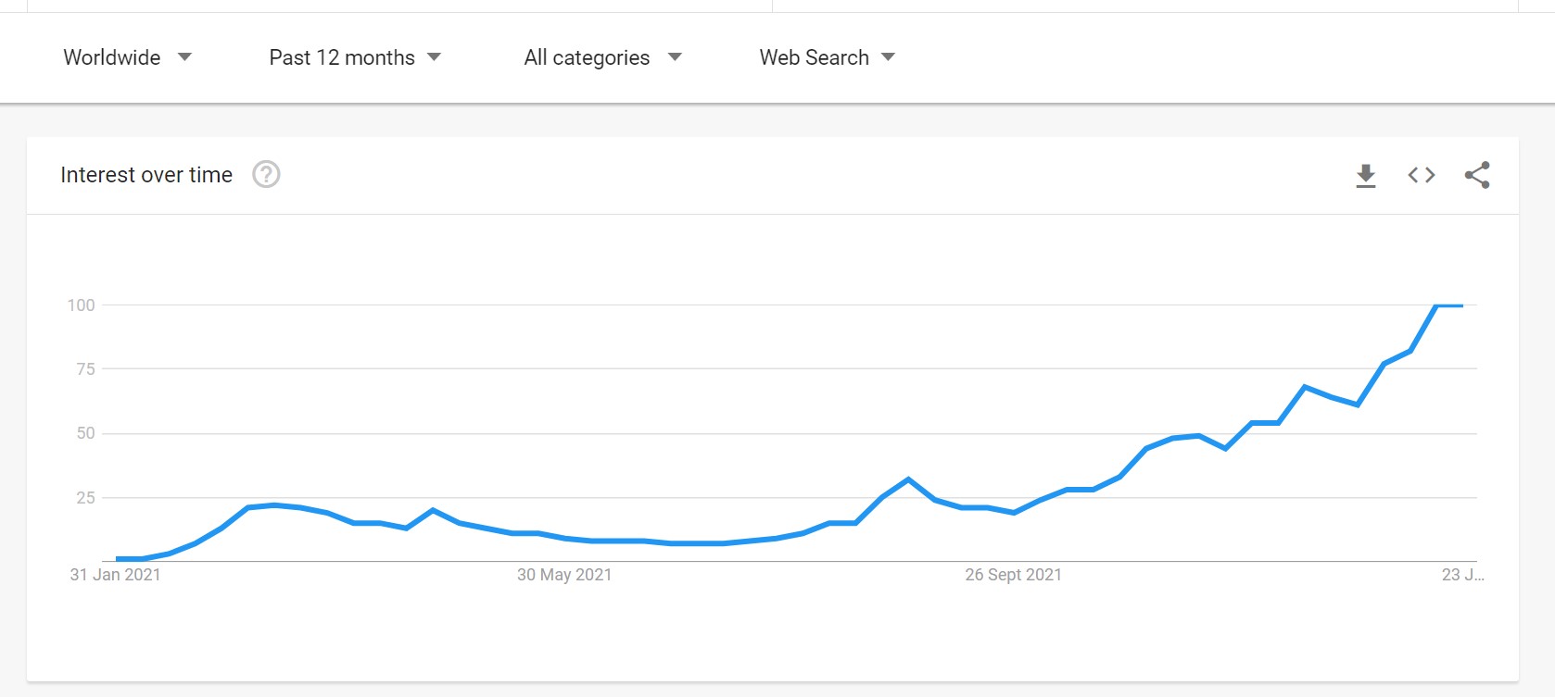Open the help question mark icon
The height and width of the screenshot is (697, 1555).
(266, 174)
